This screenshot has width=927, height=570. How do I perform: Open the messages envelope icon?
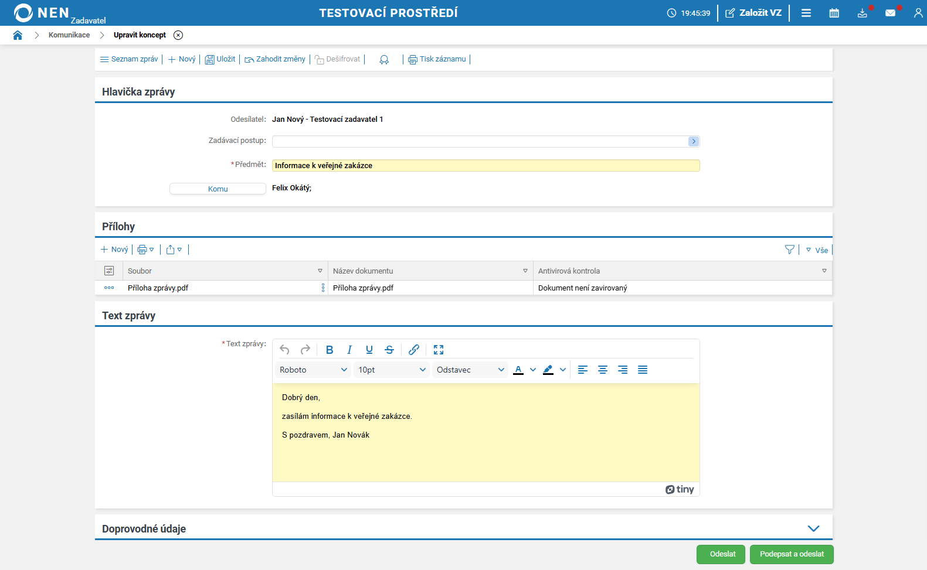tap(890, 13)
